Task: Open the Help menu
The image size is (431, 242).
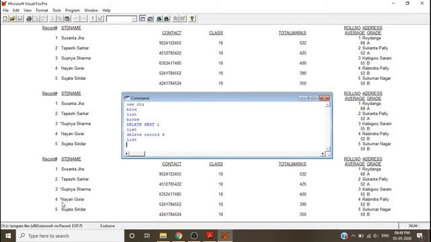Action: tap(106, 11)
